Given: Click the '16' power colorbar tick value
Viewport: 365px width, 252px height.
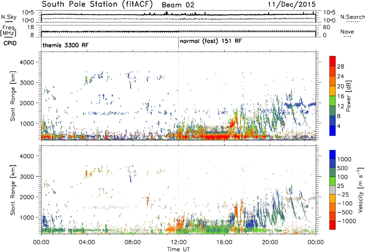Looking at the screenshot, I should click(340, 96).
